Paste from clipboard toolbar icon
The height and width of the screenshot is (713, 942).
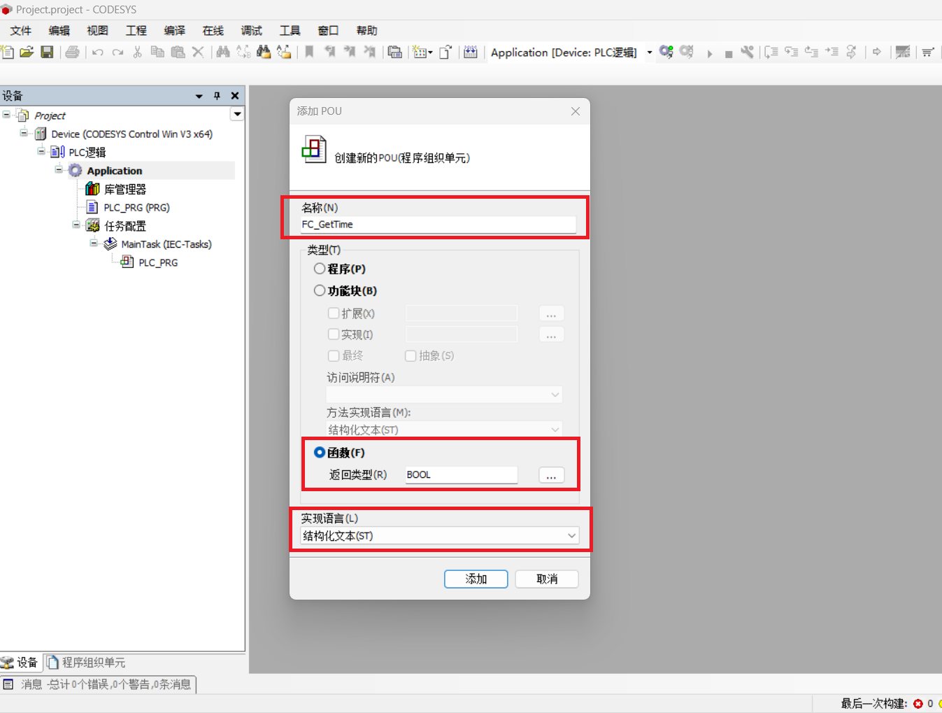[x=178, y=52]
